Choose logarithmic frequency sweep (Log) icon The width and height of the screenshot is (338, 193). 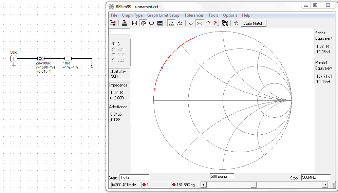180,23
